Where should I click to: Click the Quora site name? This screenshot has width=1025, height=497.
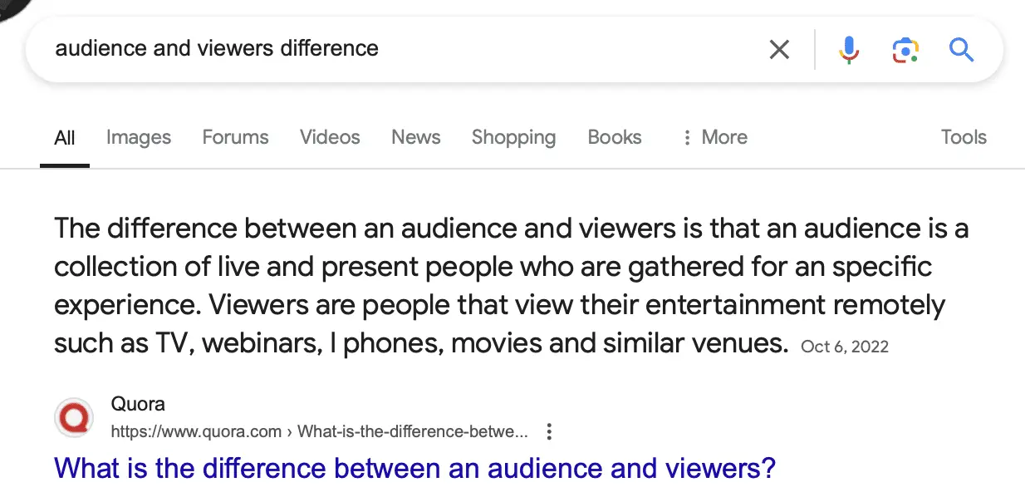pos(138,405)
